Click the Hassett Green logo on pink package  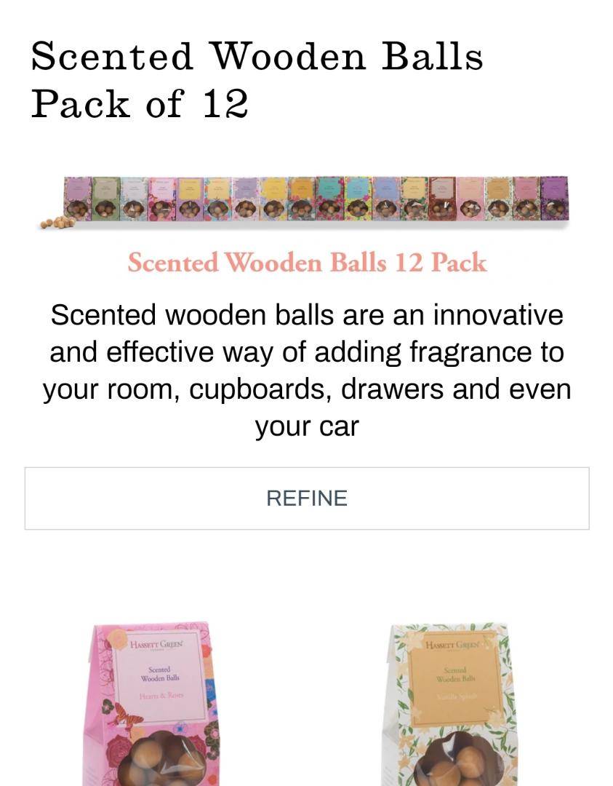coord(157,644)
